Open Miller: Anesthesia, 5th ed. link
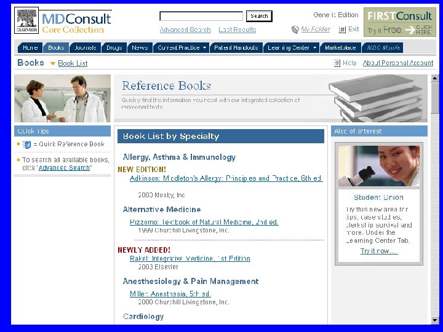Screen dimensions: 443x332 coord(170,294)
